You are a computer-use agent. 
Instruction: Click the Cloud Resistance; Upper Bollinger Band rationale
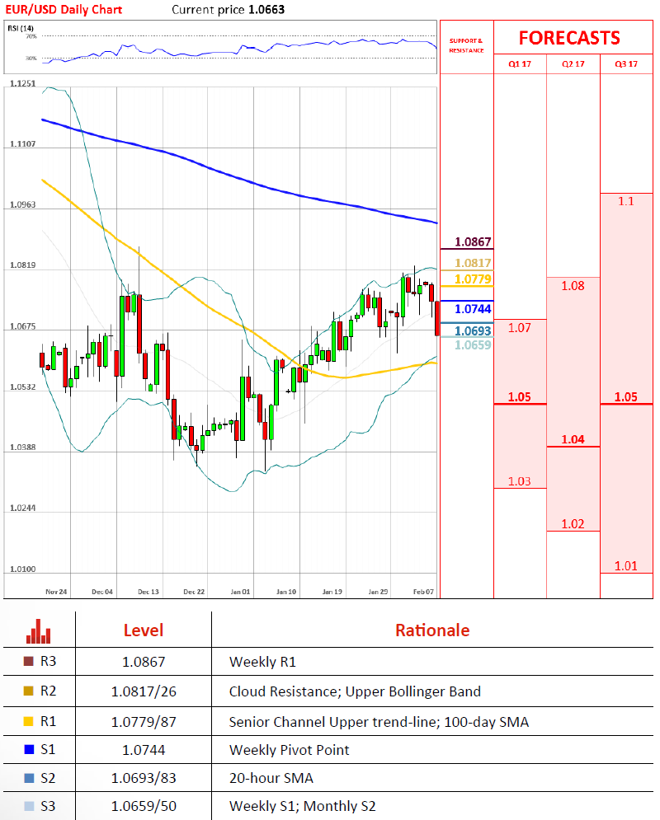[355, 691]
